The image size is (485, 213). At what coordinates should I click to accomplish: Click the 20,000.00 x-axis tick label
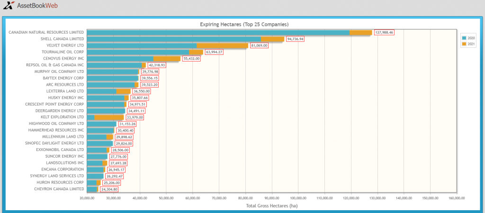[x=87, y=198]
